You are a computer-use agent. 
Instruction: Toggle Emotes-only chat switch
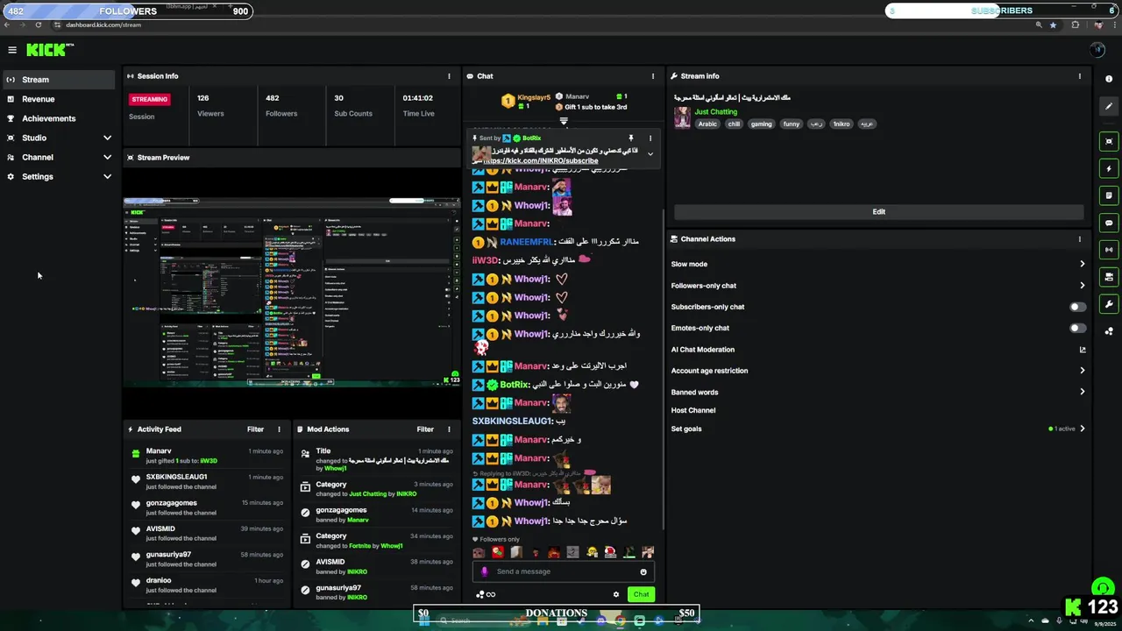pos(1078,328)
